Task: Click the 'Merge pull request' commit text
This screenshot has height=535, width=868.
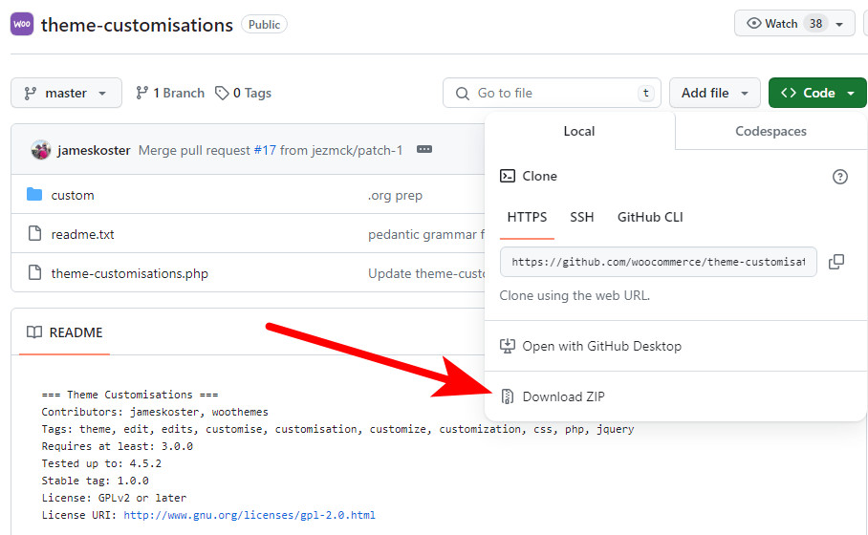Action: click(194, 151)
